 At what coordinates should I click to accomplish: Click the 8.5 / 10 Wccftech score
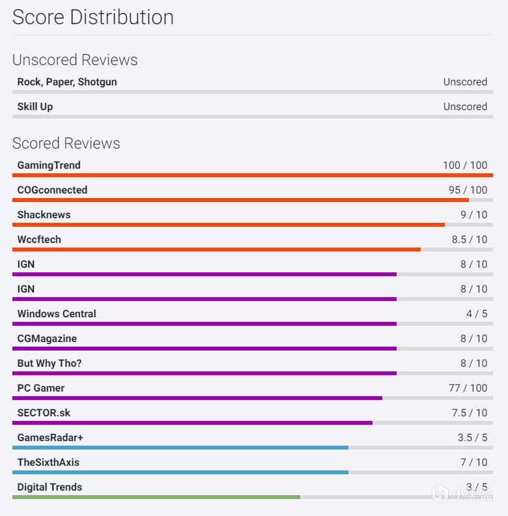(x=469, y=240)
